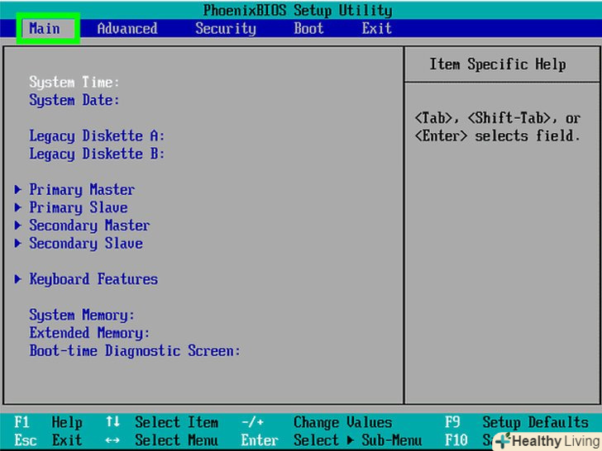
Task: Select Boot-time Diagnostic Screen setting
Action: (135, 351)
